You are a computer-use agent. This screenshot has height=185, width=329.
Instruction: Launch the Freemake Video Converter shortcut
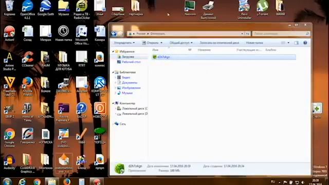9,86
